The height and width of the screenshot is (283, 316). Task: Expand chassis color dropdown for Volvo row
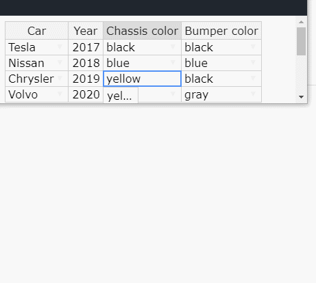coord(173,94)
